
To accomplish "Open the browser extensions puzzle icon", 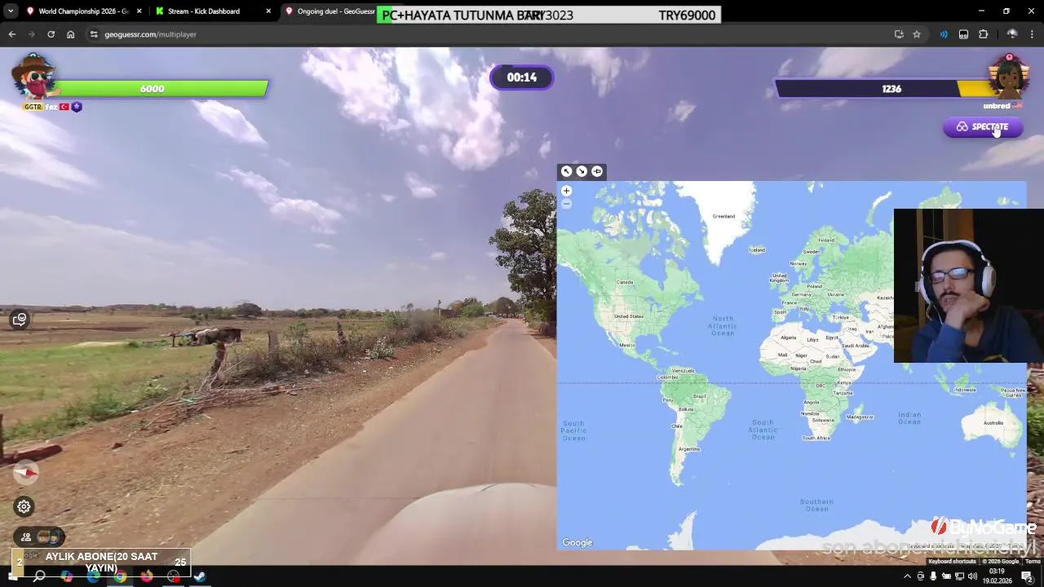I will (x=983, y=34).
